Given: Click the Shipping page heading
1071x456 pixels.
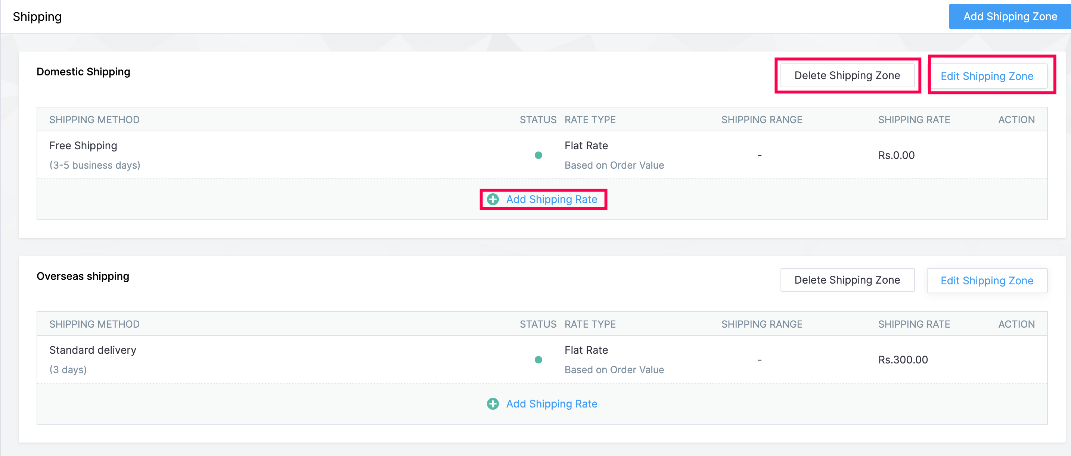Looking at the screenshot, I should tap(37, 17).
